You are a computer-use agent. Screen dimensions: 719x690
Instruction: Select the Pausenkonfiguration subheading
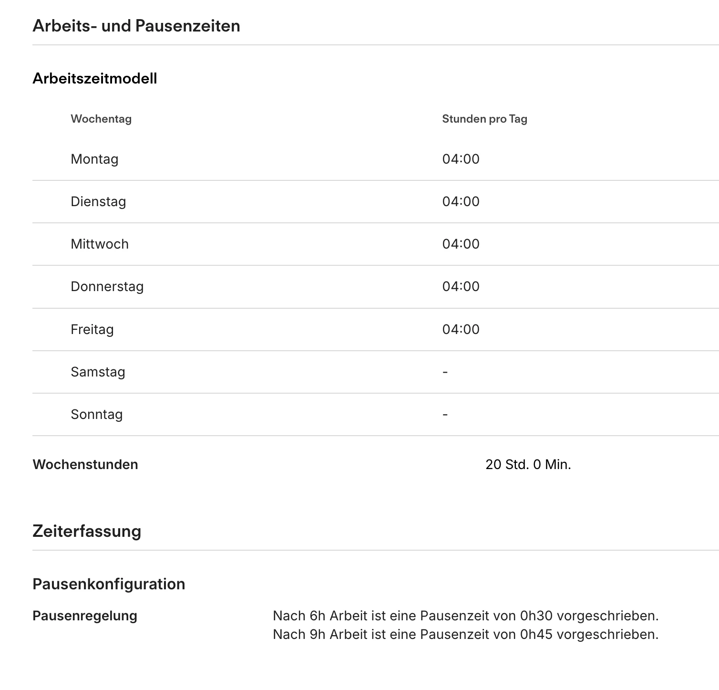109,584
